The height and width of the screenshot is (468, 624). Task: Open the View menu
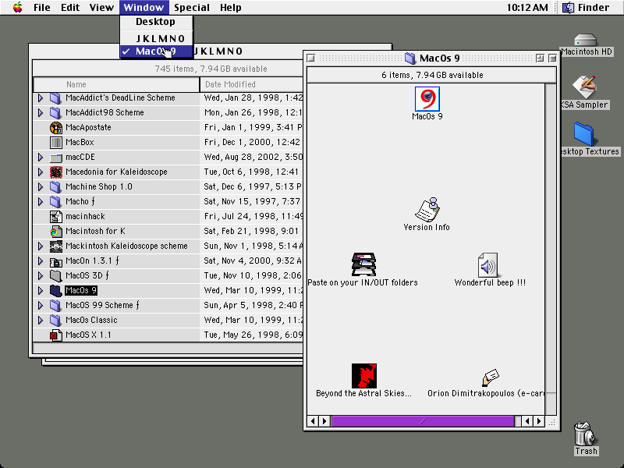coord(101,8)
